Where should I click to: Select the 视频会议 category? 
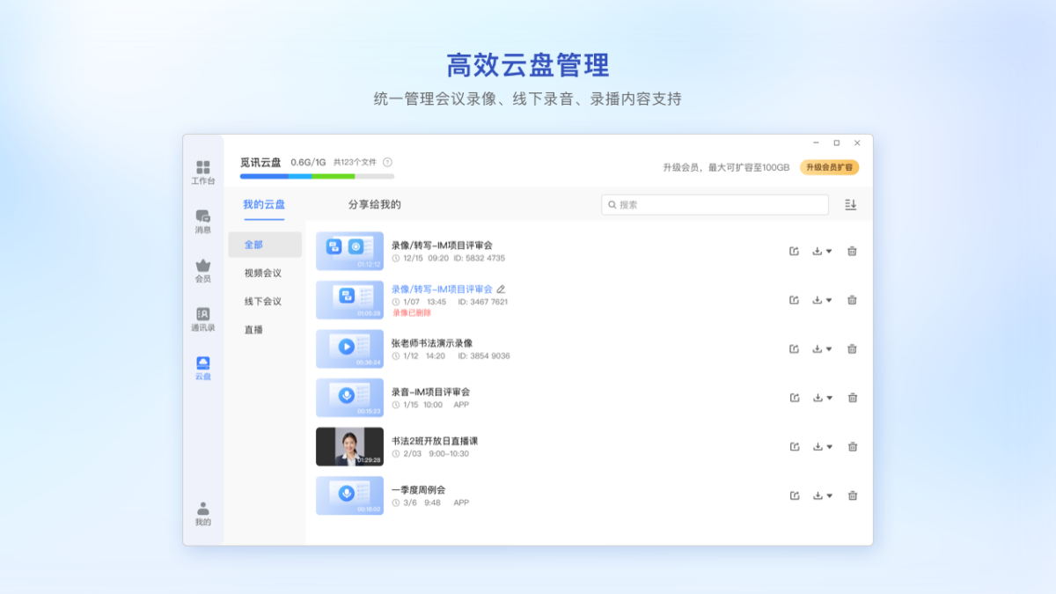263,273
